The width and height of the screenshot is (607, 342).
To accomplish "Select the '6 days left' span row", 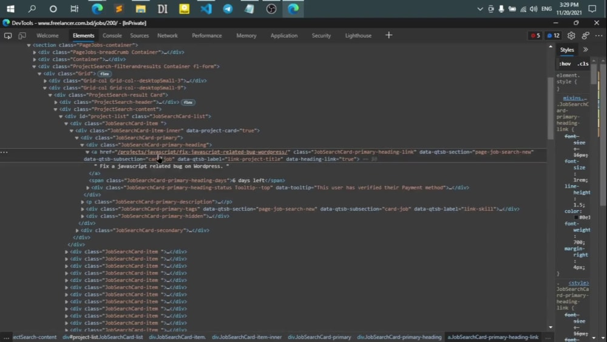I will [186, 180].
